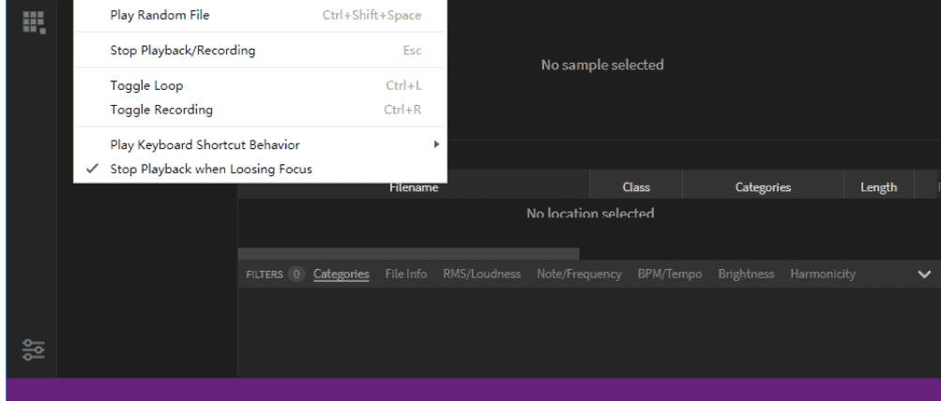Expand Play Keyboard Shortcut Behavior submenu
941x401 pixels.
[260, 145]
